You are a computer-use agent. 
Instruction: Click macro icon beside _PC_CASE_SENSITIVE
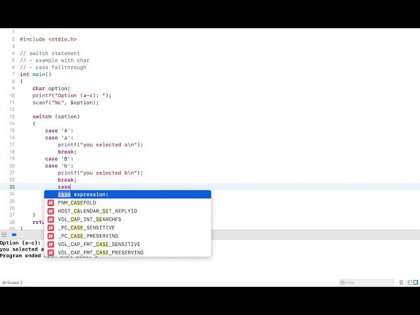[51, 228]
